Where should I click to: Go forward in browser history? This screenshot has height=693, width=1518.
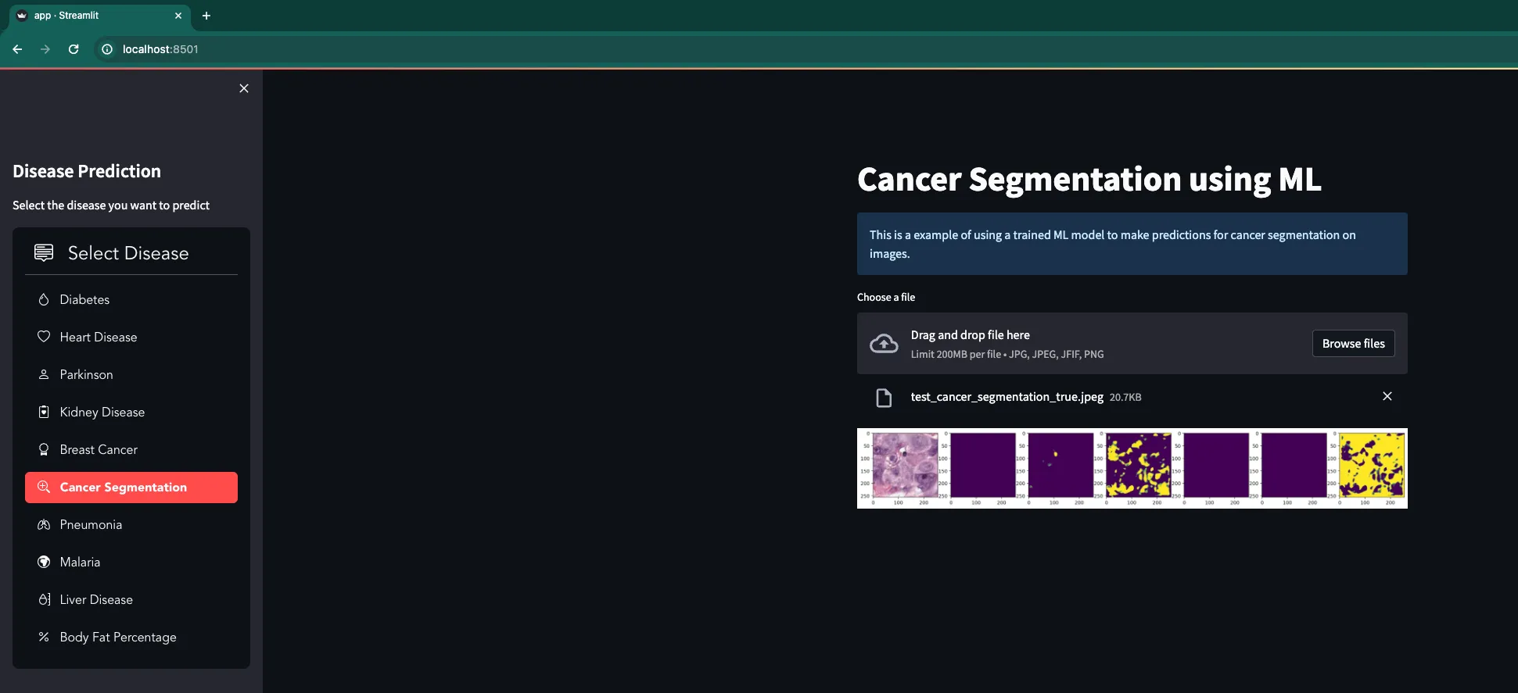click(45, 49)
